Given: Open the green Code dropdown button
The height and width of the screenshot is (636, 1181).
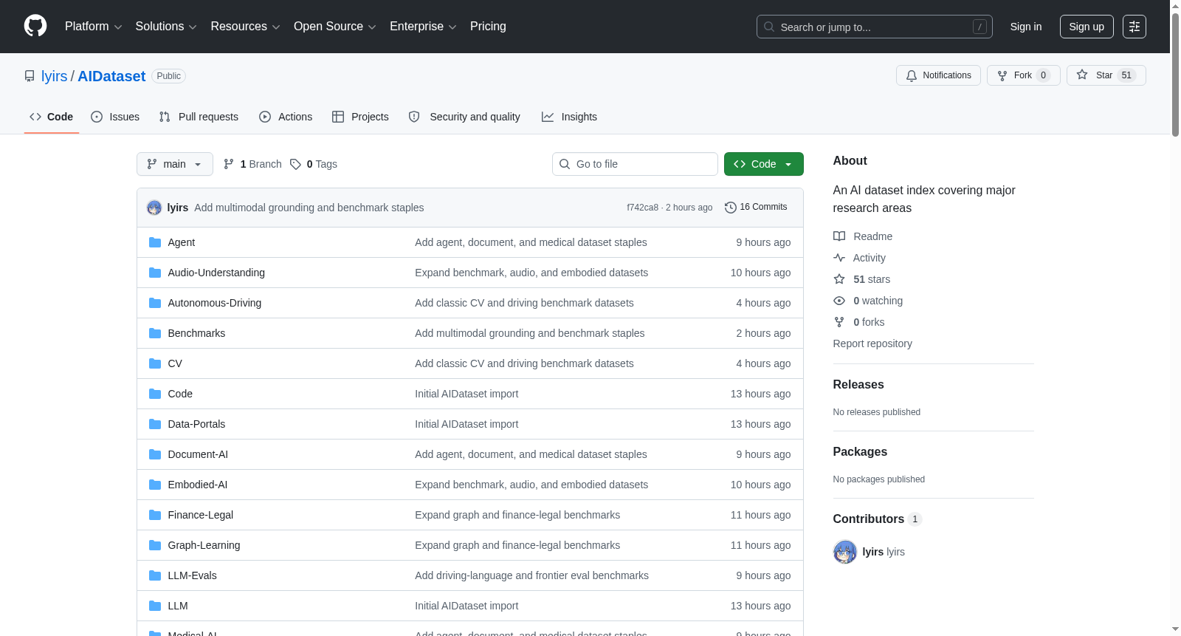Looking at the screenshot, I should click(x=764, y=164).
